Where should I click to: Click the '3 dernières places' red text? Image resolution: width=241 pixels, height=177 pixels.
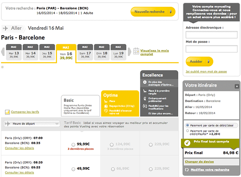tap(81, 149)
